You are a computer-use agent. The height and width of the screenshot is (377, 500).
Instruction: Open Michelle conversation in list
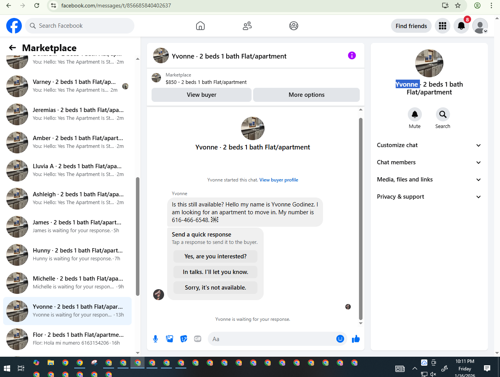67,283
